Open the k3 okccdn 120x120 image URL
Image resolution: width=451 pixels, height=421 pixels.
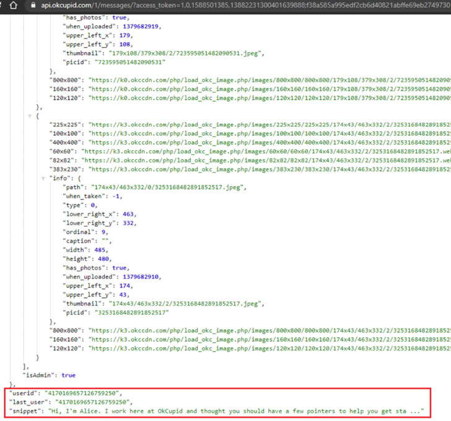(x=269, y=348)
